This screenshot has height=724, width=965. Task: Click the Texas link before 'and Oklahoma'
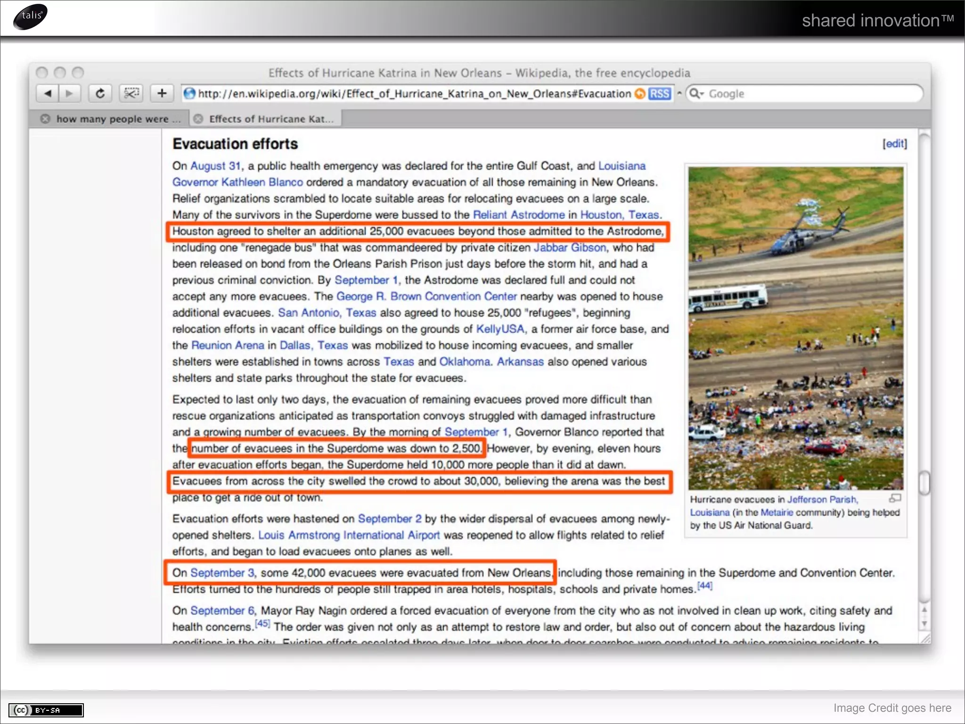click(399, 362)
